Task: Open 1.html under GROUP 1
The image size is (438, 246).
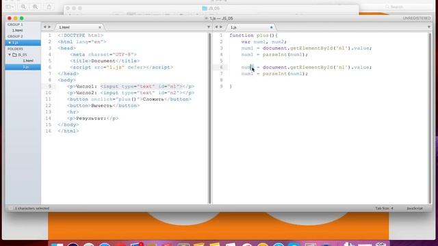Action: (x=17, y=30)
